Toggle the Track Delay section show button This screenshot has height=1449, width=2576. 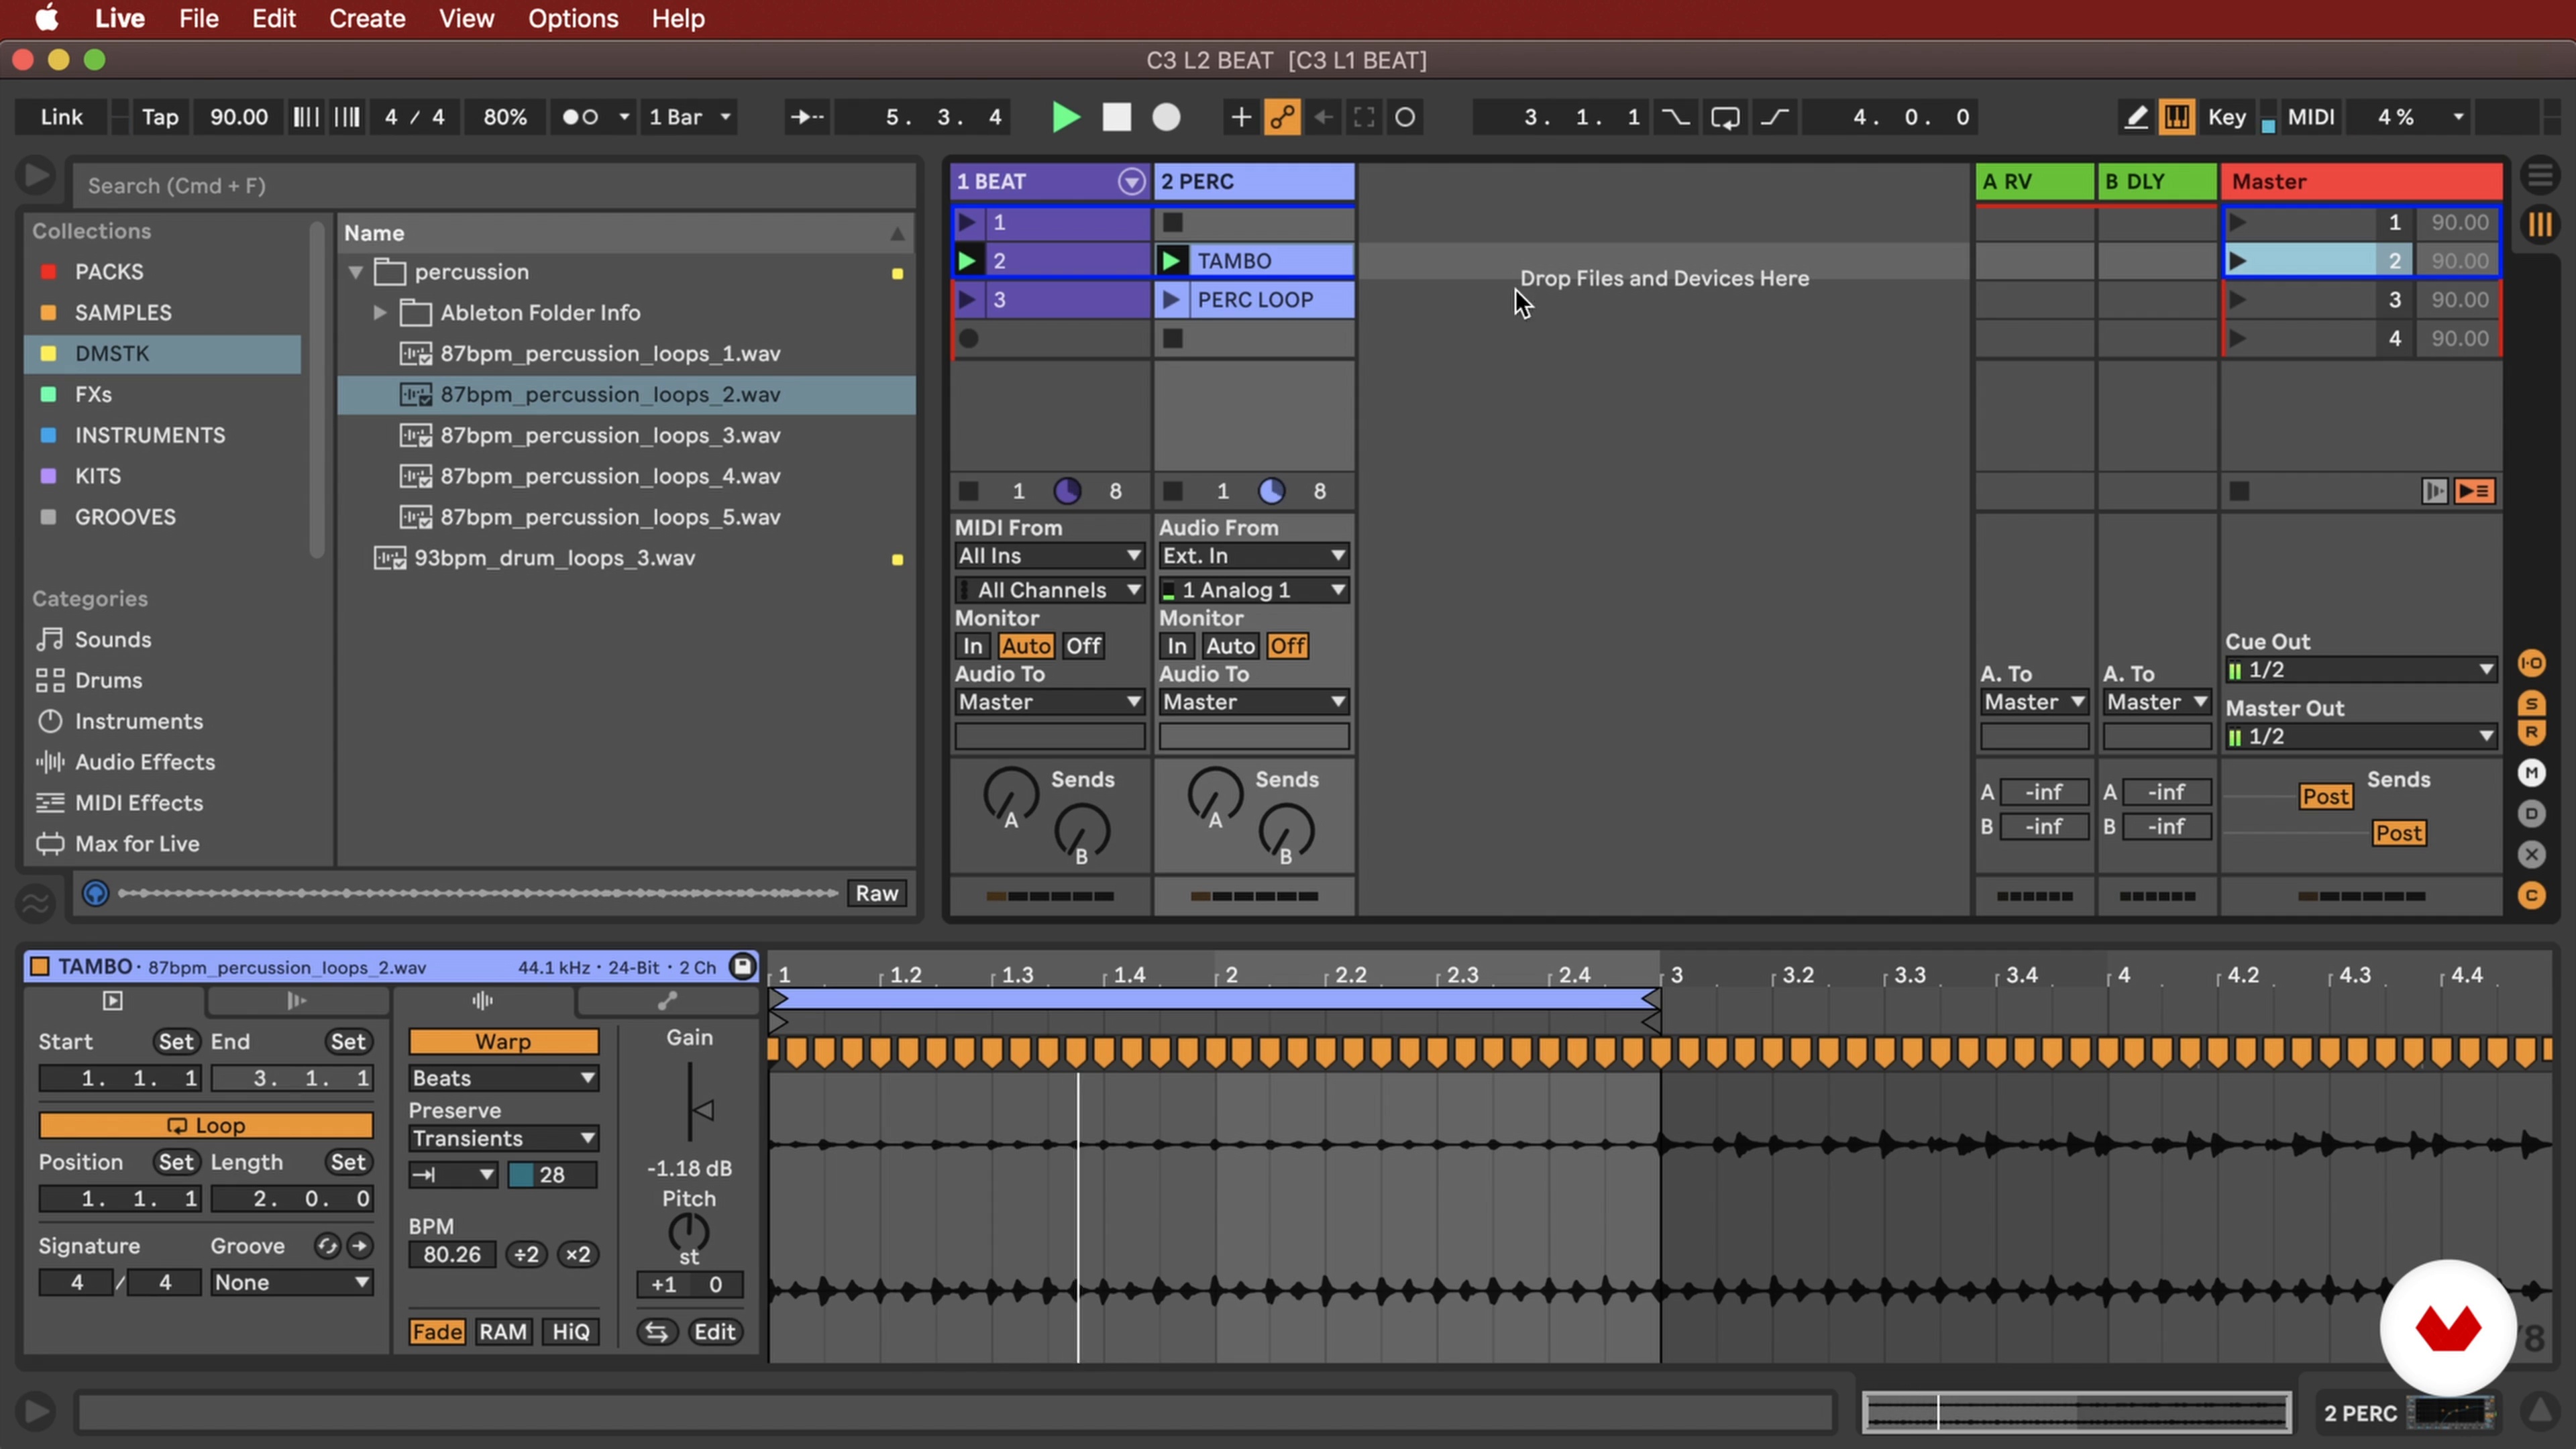click(2532, 813)
